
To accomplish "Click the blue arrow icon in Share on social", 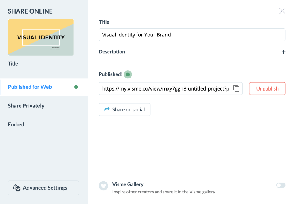I will tap(107, 109).
